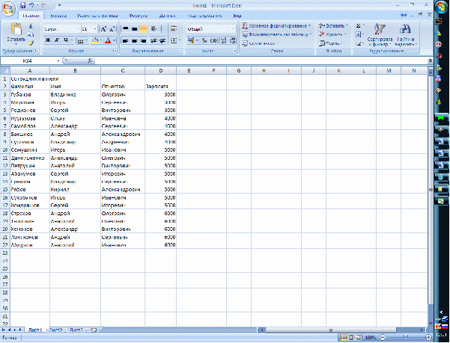450x343 pixels.
Task: Switch to the Рецензирование tab
Action: coord(204,16)
